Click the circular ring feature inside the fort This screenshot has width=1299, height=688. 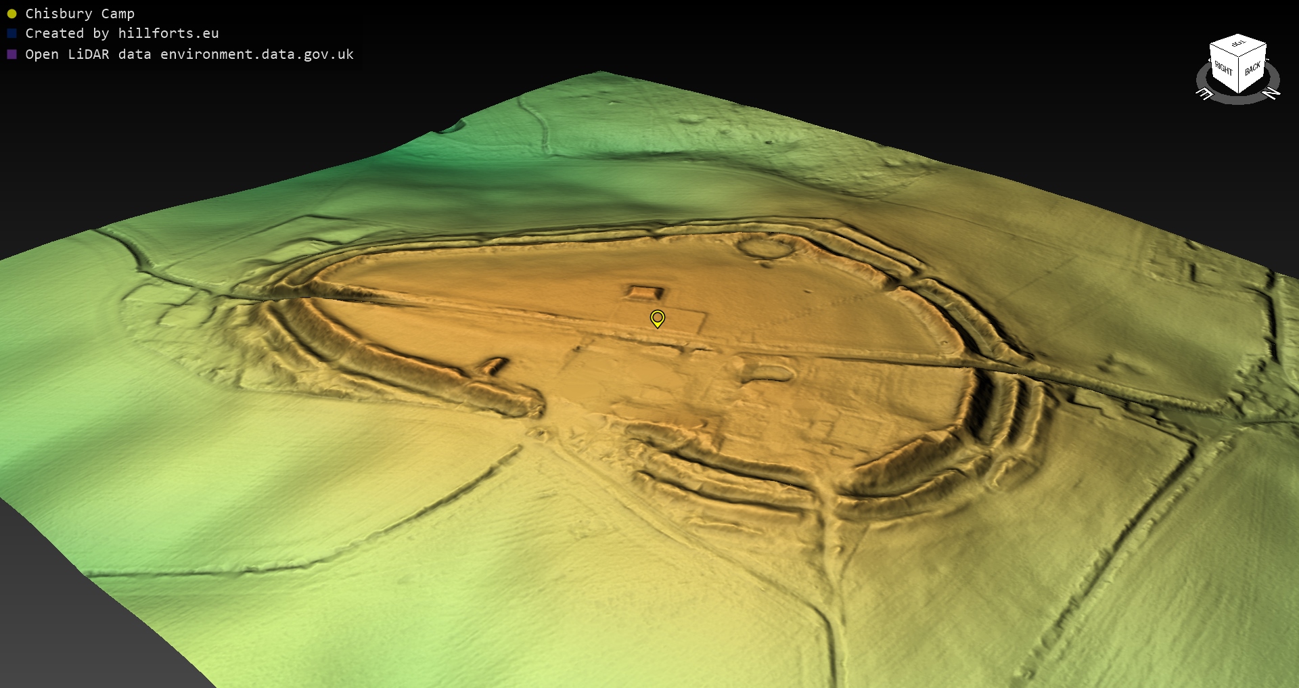click(x=765, y=247)
